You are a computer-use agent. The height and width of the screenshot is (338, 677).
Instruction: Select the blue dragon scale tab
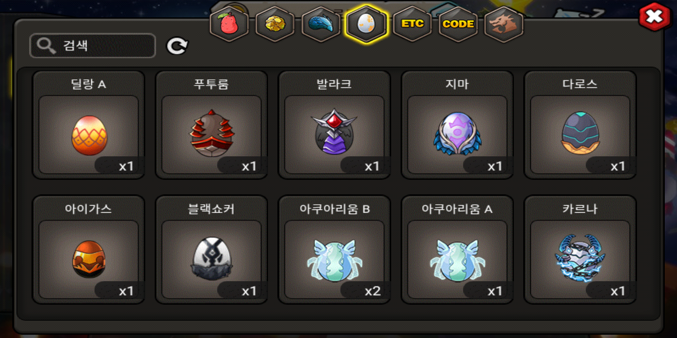point(321,24)
